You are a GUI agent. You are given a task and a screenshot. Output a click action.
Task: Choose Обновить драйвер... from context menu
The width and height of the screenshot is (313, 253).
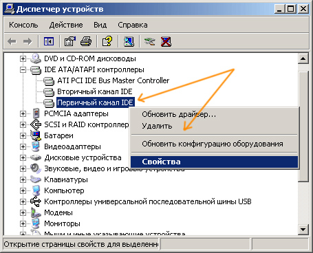214,114
